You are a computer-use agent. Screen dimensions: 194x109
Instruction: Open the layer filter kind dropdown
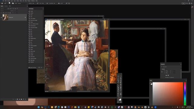(x=4, y=9)
